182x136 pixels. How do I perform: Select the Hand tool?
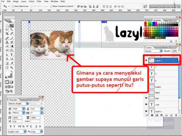tap(7, 67)
